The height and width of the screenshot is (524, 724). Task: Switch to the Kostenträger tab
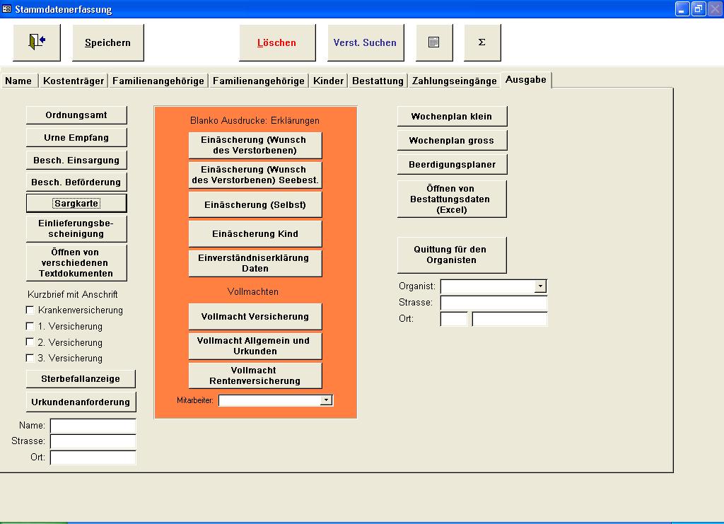(x=74, y=81)
